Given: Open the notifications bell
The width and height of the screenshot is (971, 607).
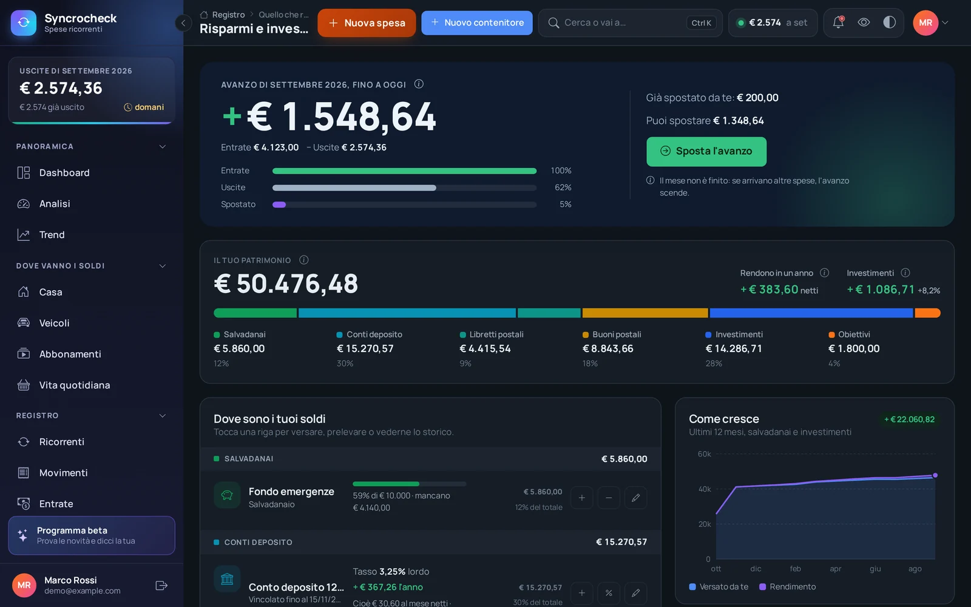Looking at the screenshot, I should click(838, 22).
